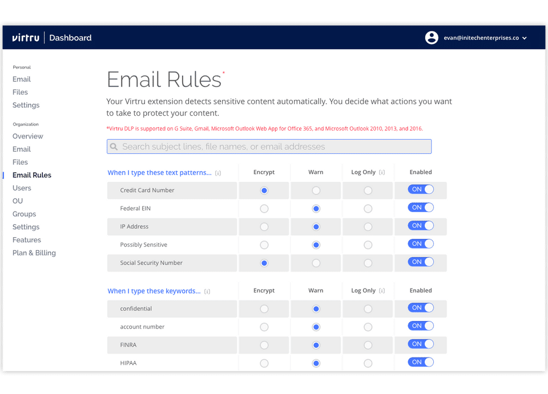Click info icon next to keywords heading
The height and width of the screenshot is (394, 548).
(207, 291)
